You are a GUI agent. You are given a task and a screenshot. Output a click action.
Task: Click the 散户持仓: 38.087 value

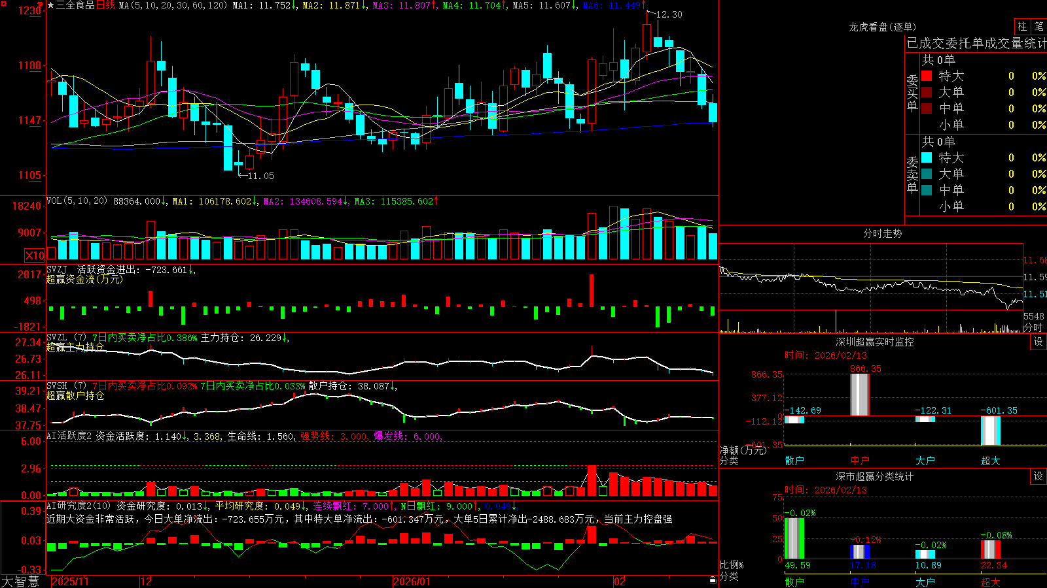coord(351,386)
